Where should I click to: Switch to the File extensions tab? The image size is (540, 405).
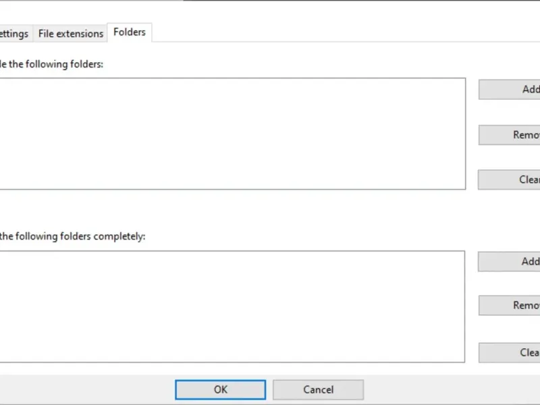70,33
